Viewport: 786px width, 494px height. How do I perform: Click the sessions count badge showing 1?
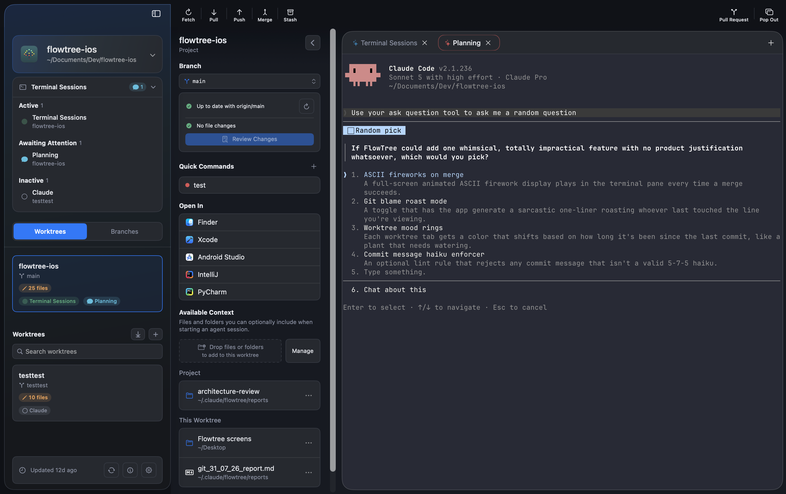[x=137, y=87]
